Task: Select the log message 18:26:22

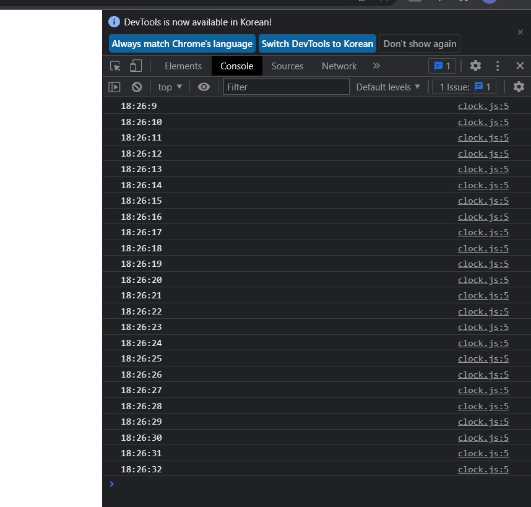Action: pyautogui.click(x=141, y=311)
